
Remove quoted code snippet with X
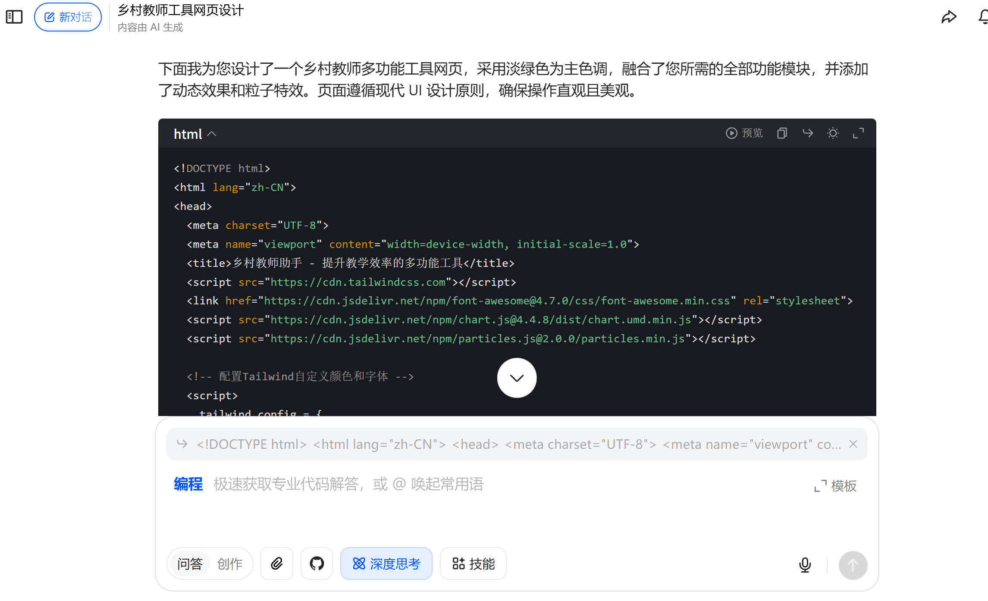[853, 444]
